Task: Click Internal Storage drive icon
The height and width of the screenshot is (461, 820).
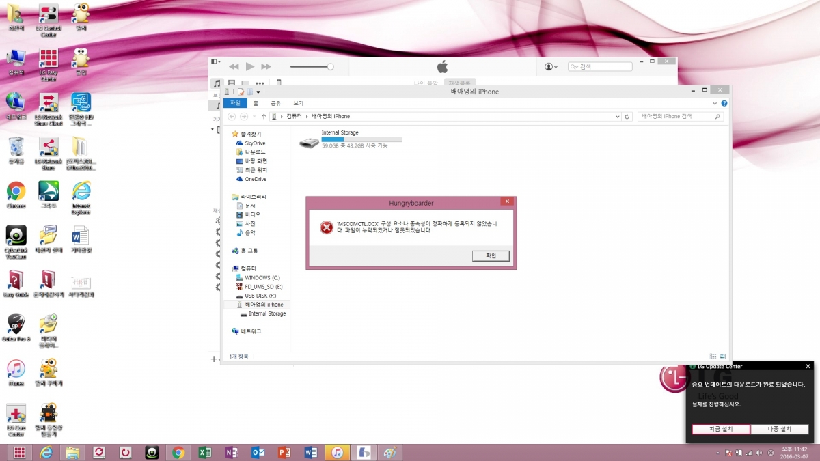Action: click(x=309, y=142)
